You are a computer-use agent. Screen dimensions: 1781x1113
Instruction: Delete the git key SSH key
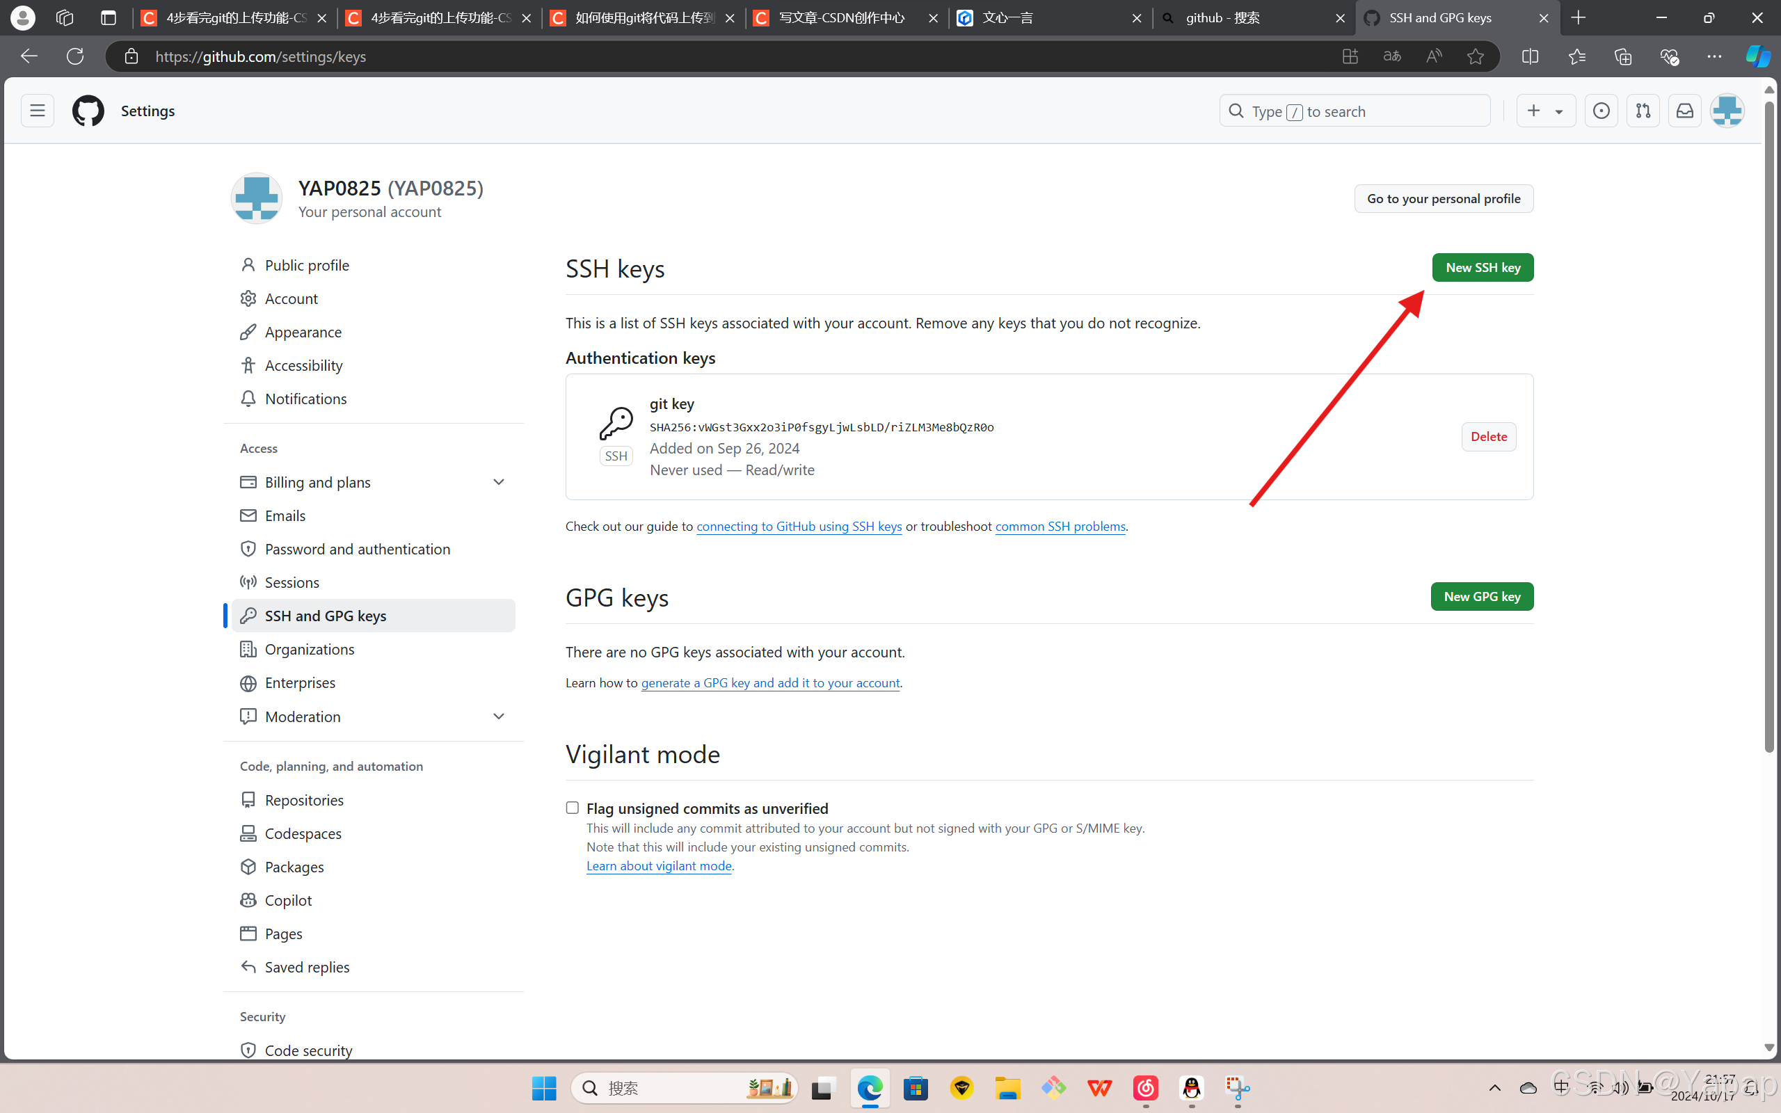click(x=1488, y=437)
